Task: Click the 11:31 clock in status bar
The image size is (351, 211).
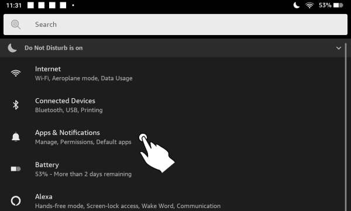Action: point(14,5)
